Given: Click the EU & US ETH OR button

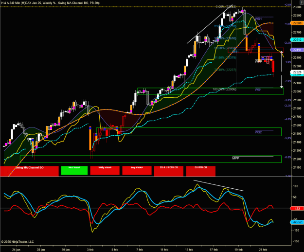Looking at the screenshot, I should coord(169,171).
